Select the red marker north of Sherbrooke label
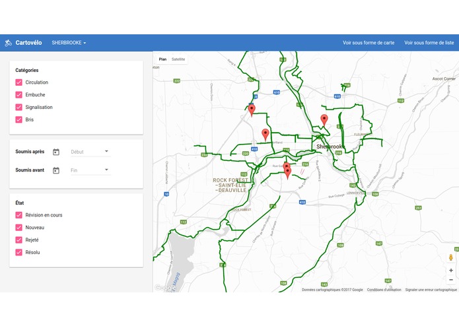 [x=324, y=119]
